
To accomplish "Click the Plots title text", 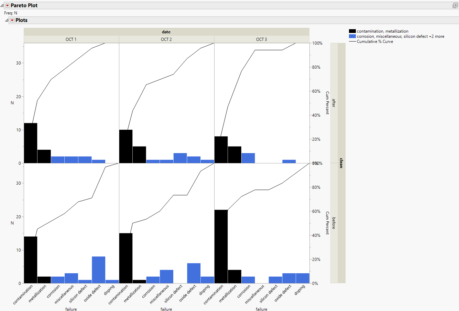I will pos(22,20).
